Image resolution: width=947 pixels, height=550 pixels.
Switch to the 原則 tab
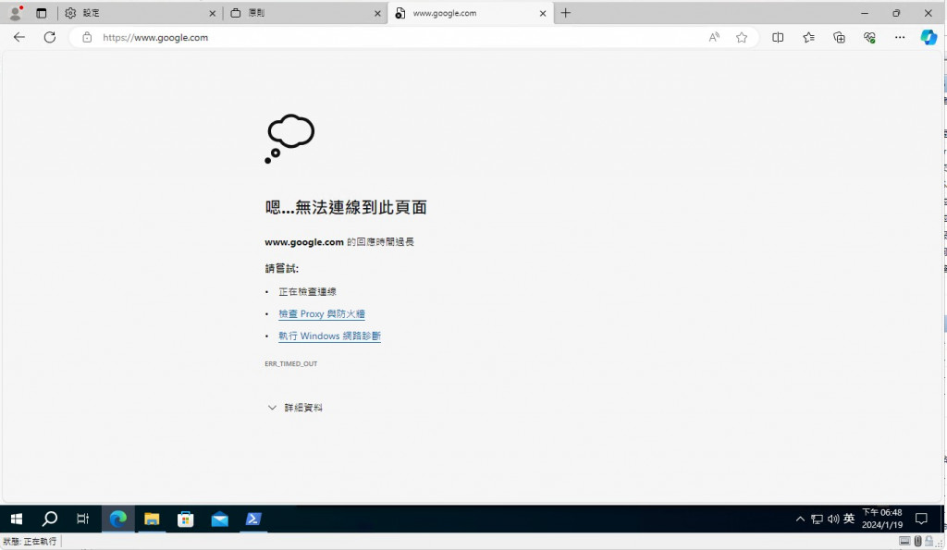click(305, 13)
